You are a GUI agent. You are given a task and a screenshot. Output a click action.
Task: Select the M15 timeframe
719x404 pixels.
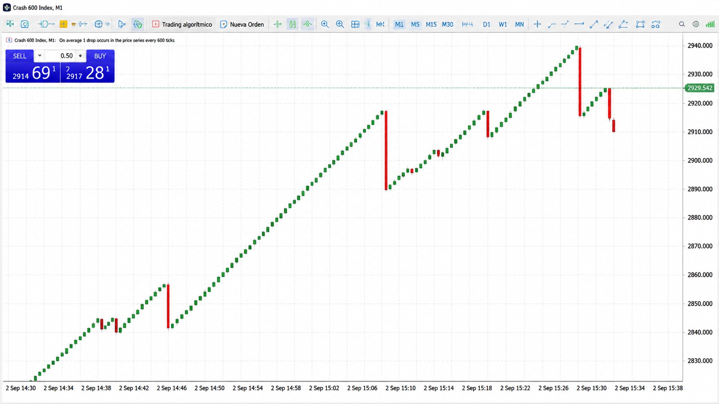point(431,24)
